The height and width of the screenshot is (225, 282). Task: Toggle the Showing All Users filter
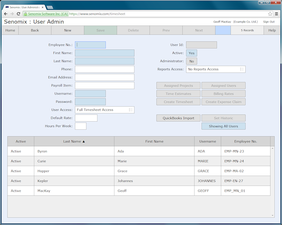[x=223, y=126]
